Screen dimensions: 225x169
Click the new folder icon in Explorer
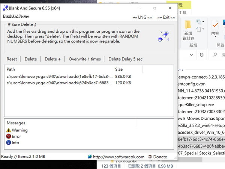pos(188,25)
